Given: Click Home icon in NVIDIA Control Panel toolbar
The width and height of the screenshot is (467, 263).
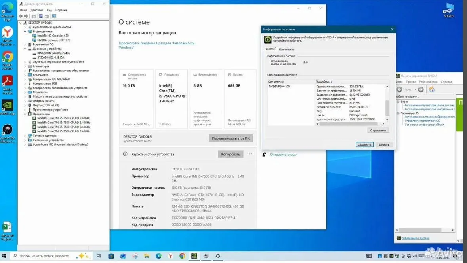Looking at the screenshot, I should coord(432,89).
